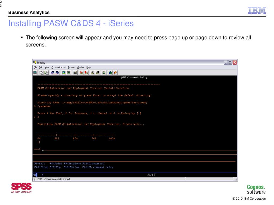This screenshot has width=274, height=205.
Task: Click the default Directory Name path text
Action: click(105, 102)
